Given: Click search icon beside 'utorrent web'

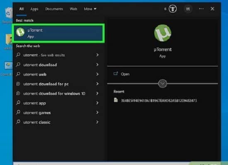Looking at the screenshot, I should (18, 74).
